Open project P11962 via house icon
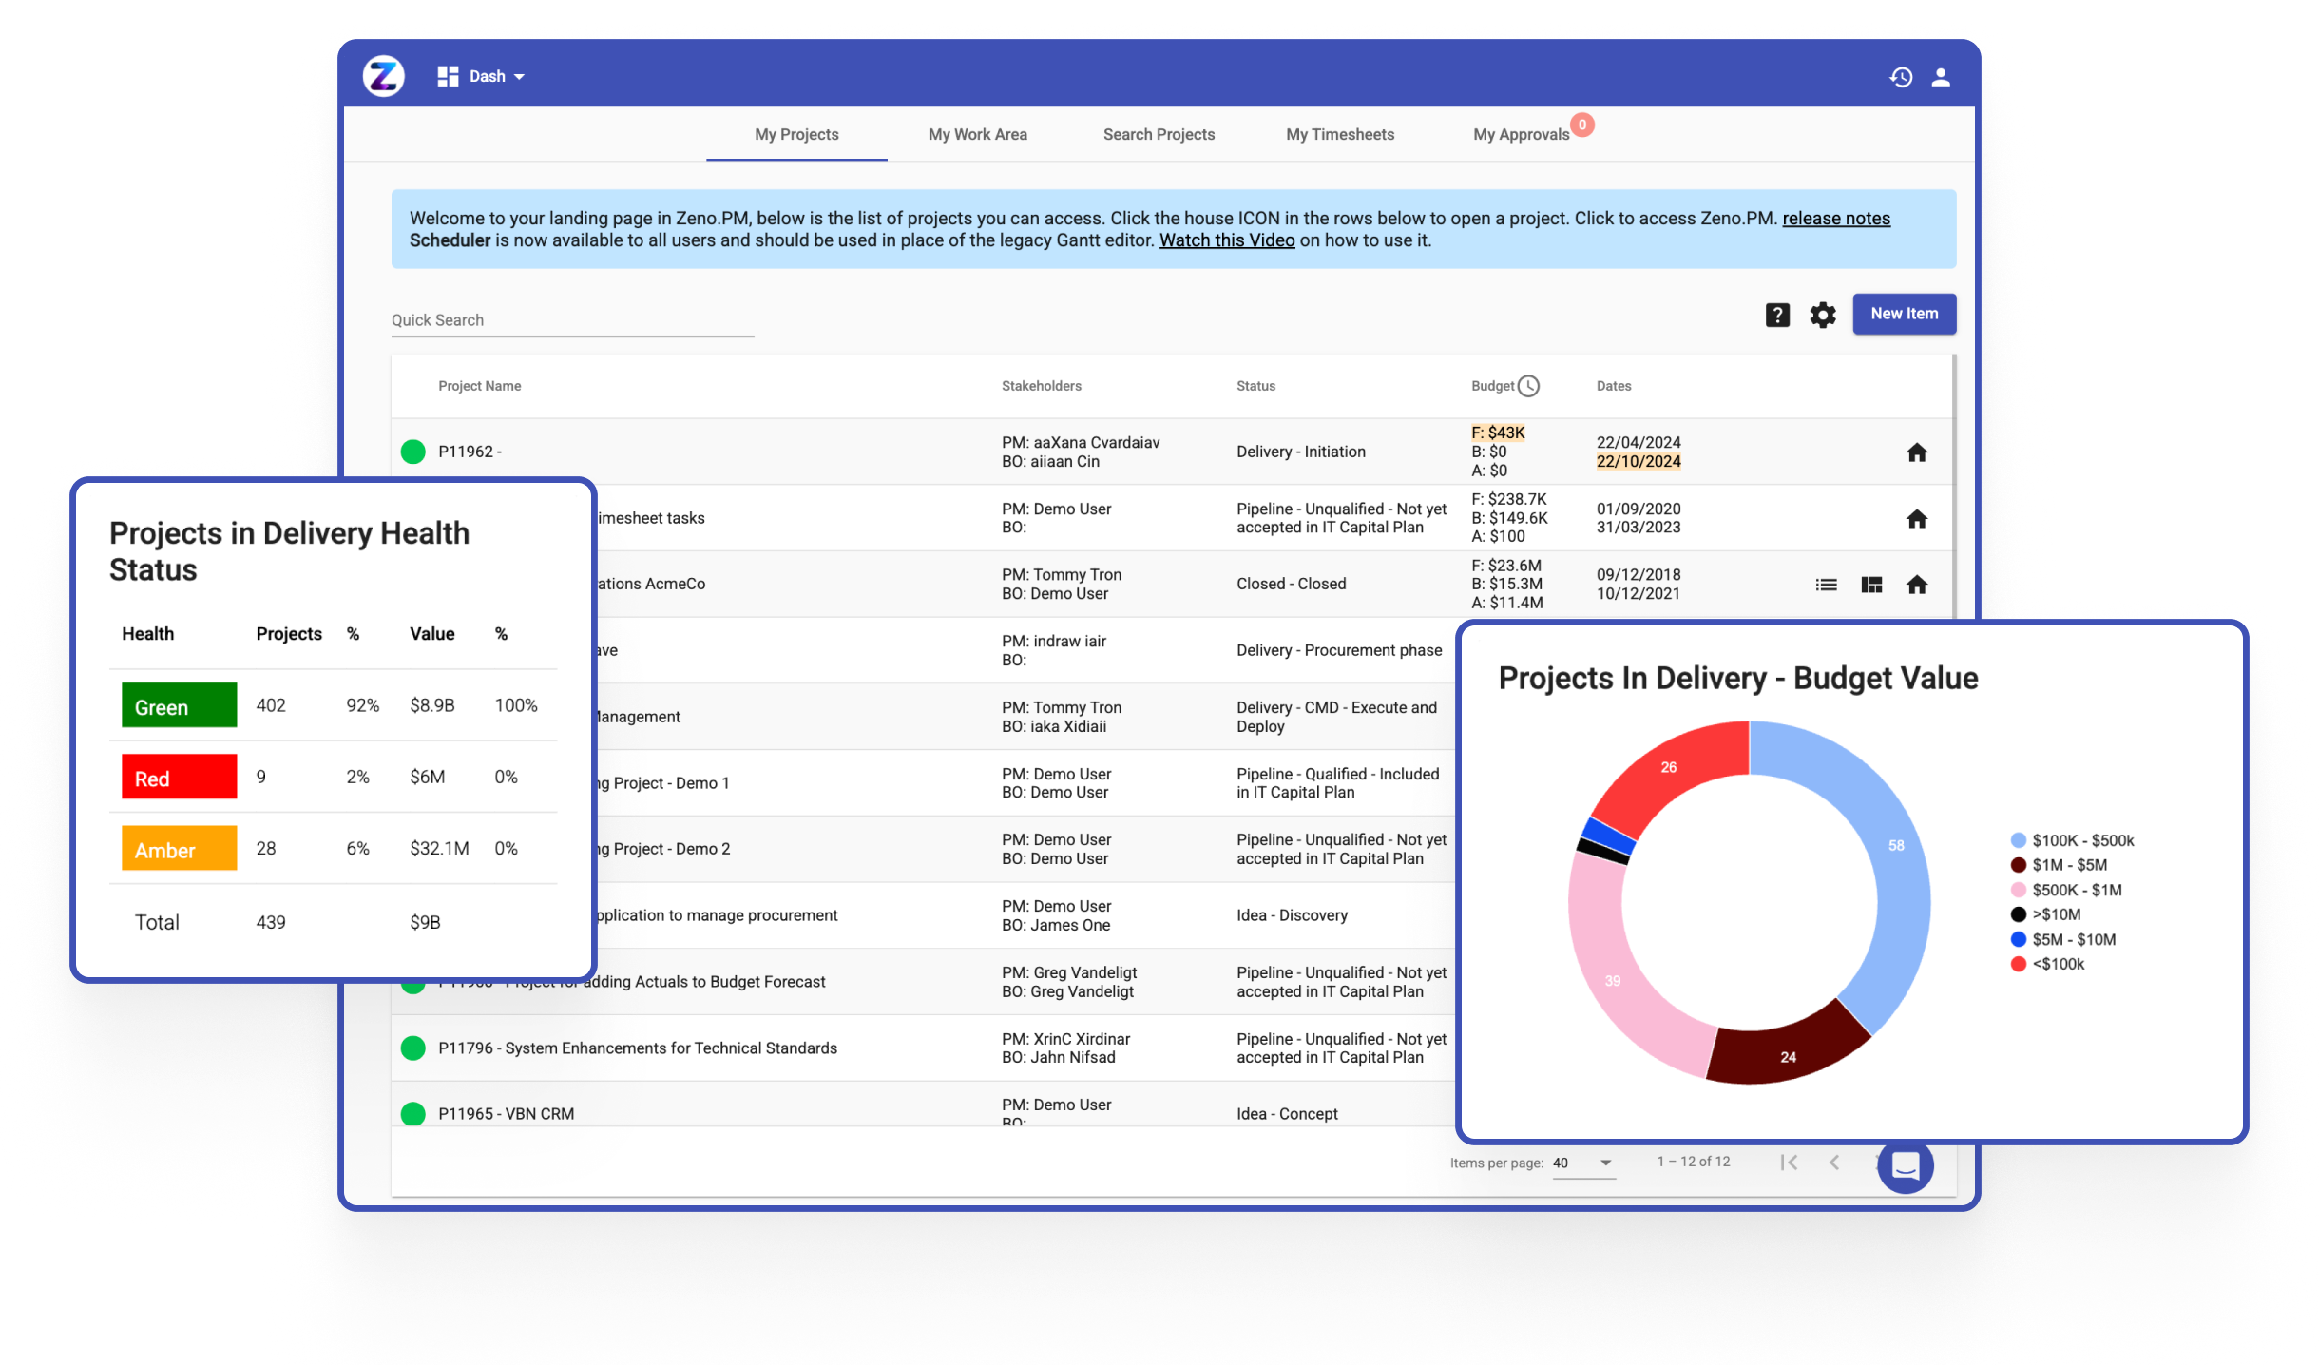 point(1916,452)
